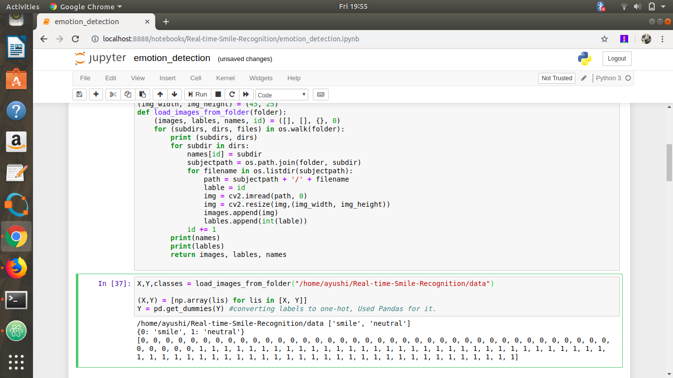Open the command palette keyboard icon
The height and width of the screenshot is (378, 673).
coord(321,94)
